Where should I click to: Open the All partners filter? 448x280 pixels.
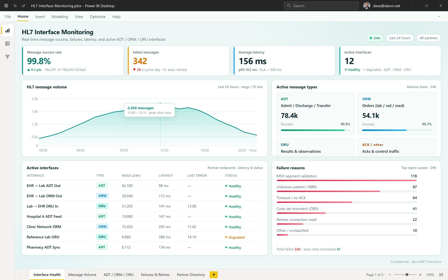[428, 38]
